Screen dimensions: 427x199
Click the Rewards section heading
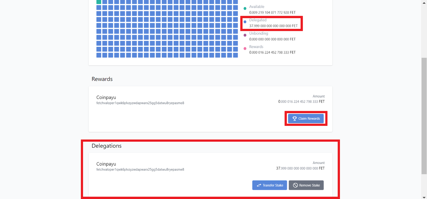coord(102,79)
